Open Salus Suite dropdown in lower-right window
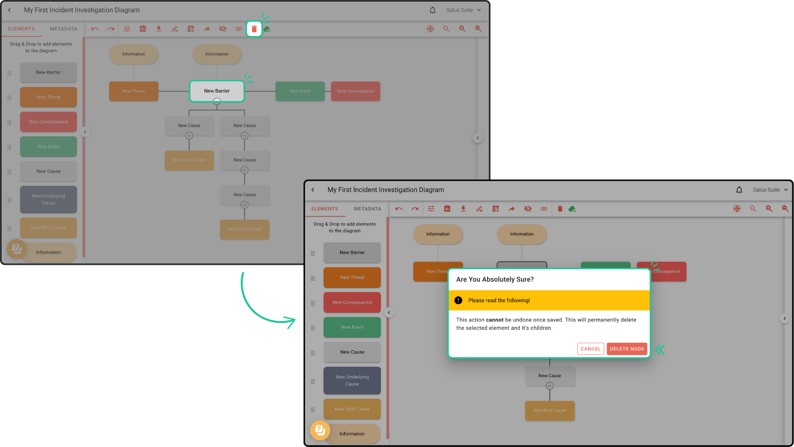 pos(770,190)
